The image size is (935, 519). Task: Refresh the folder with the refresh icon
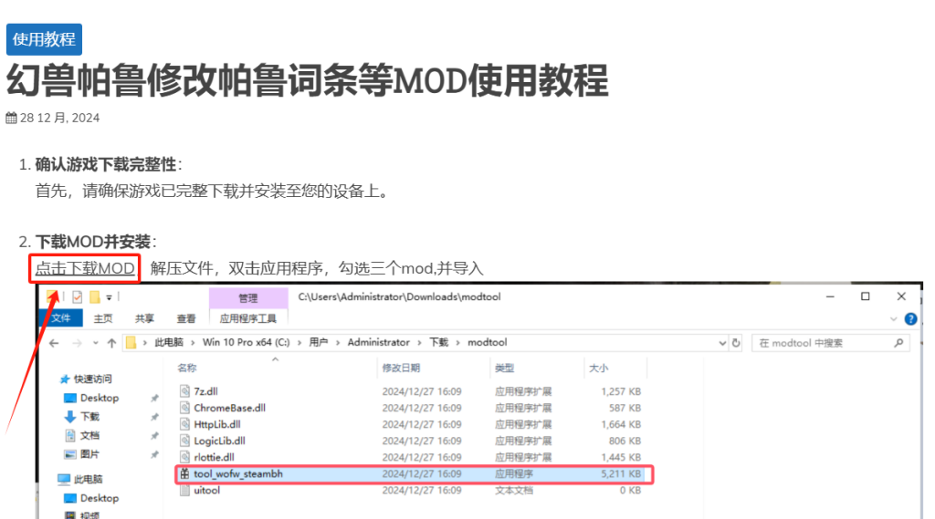point(736,343)
